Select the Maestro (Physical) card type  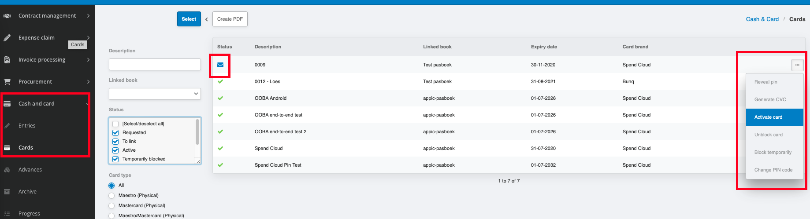click(x=111, y=195)
